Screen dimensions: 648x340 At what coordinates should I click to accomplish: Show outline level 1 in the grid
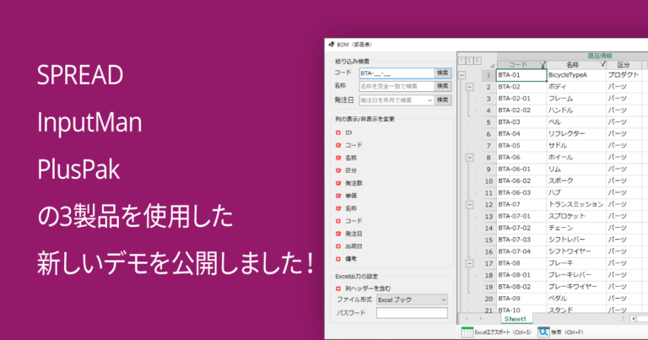click(x=462, y=61)
